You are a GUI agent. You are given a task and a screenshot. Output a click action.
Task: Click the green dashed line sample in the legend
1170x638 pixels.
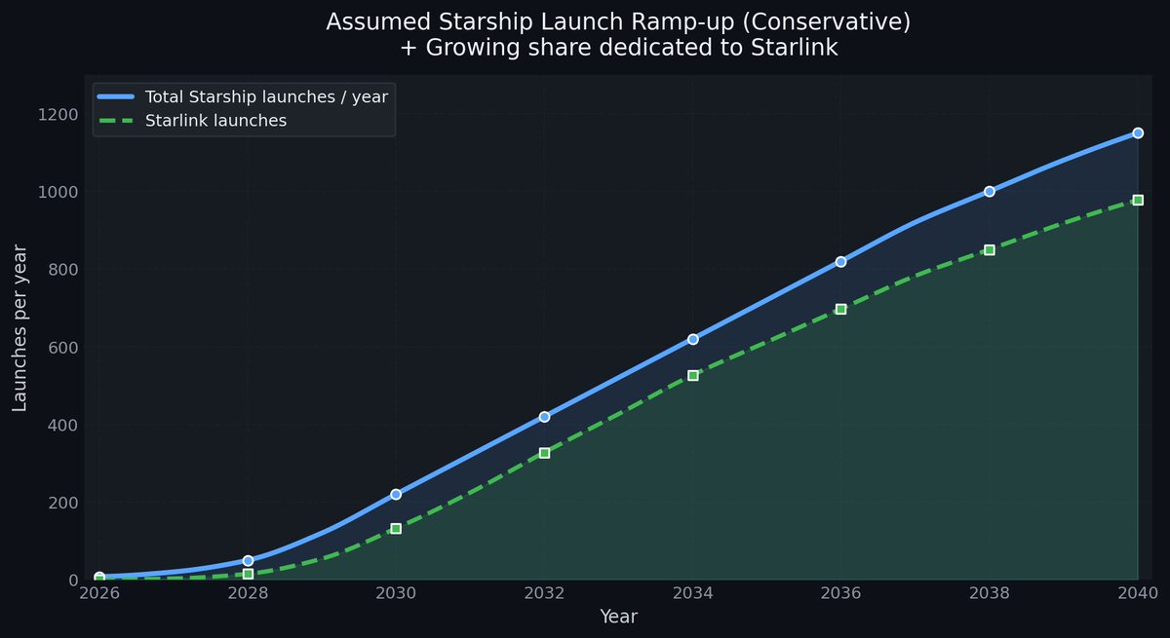point(117,121)
